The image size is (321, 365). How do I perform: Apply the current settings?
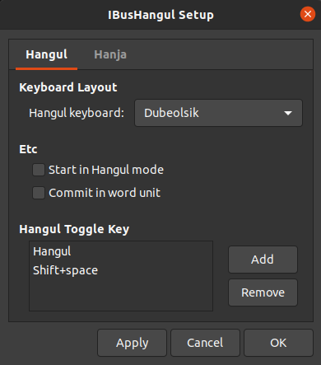pos(132,343)
